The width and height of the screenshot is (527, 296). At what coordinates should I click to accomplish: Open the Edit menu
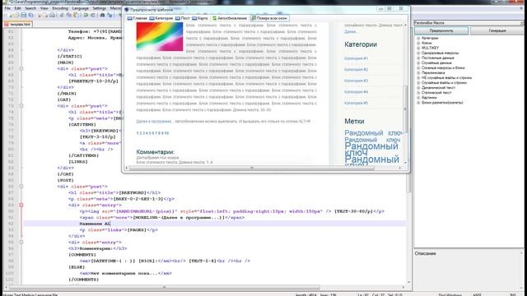tap(18, 8)
